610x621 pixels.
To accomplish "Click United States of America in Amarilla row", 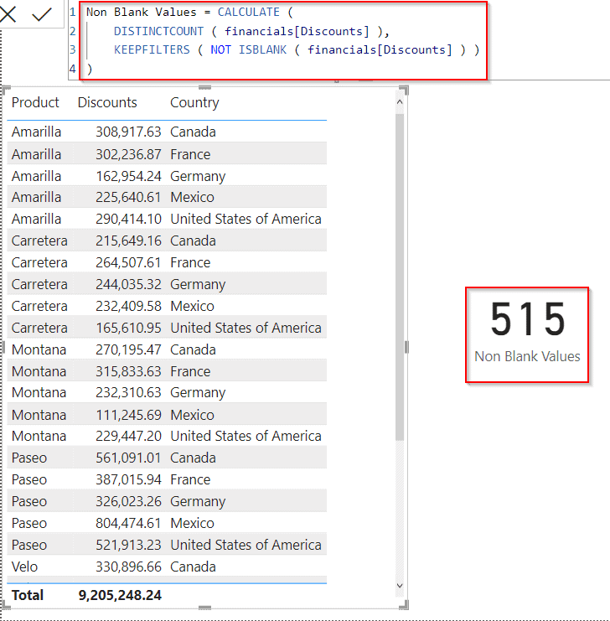I will (246, 219).
